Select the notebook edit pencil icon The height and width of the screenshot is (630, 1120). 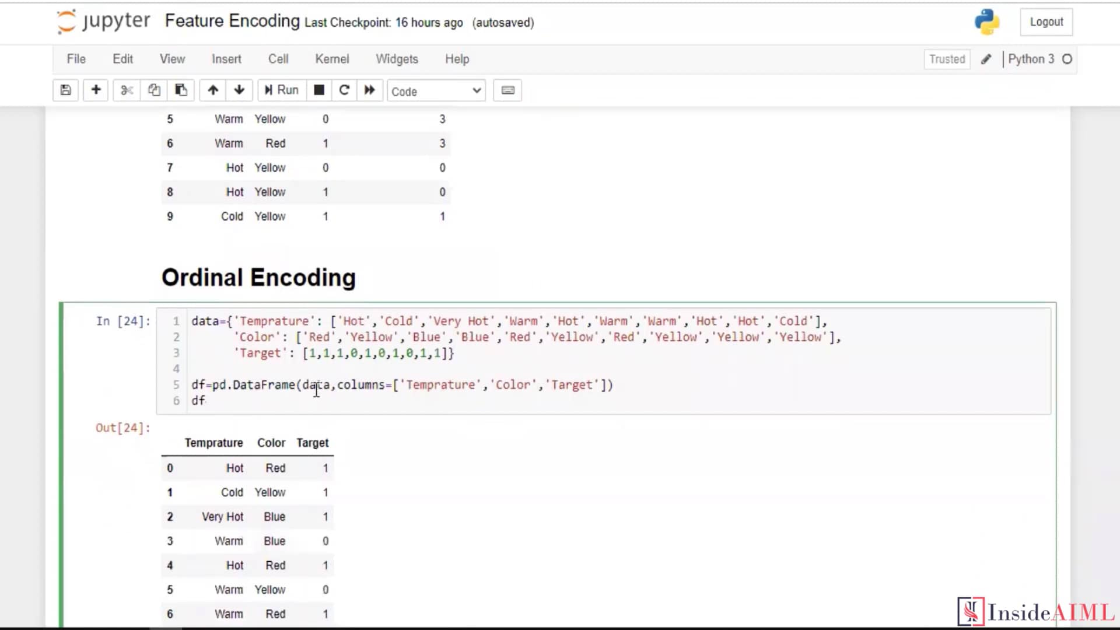pos(986,59)
